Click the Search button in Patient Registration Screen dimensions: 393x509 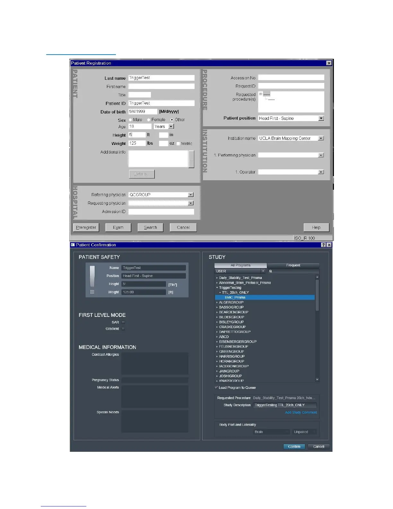point(151,228)
